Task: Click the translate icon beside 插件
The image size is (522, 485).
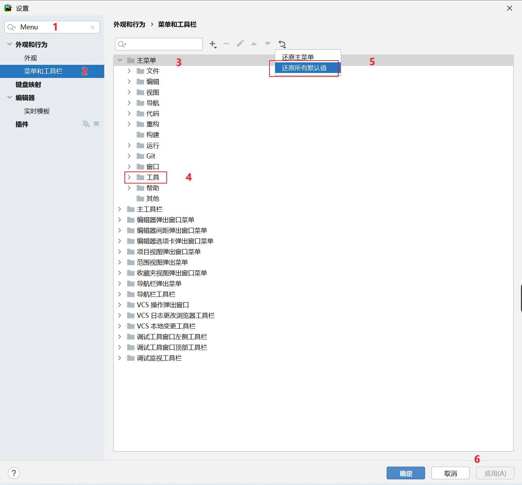Action: click(x=86, y=124)
